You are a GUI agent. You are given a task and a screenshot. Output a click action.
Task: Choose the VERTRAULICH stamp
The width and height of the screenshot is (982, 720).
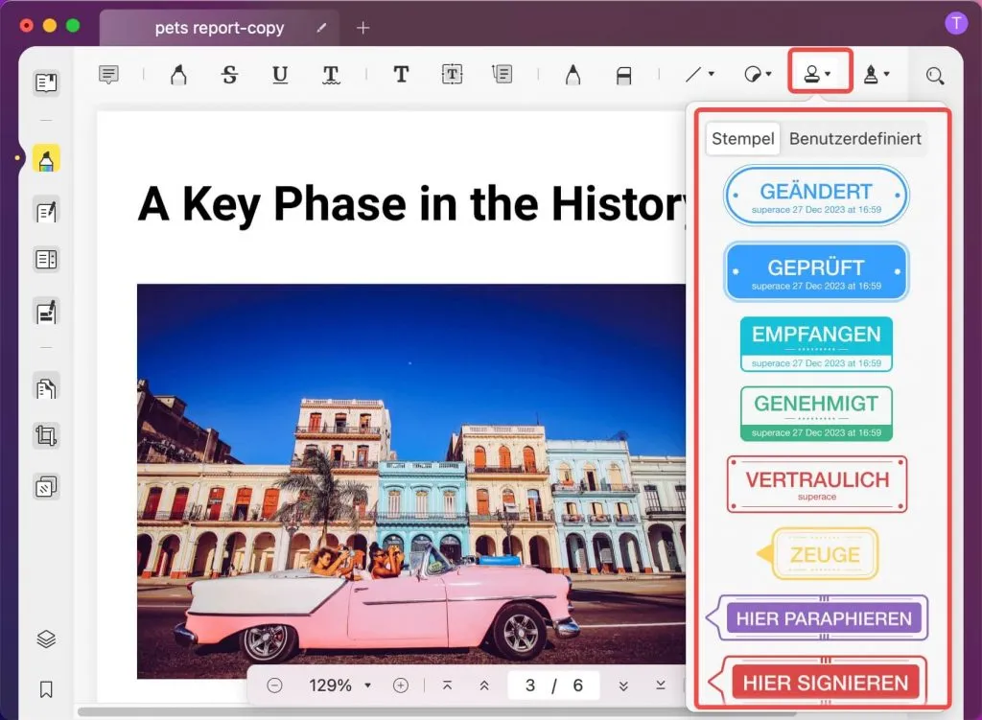coord(817,484)
